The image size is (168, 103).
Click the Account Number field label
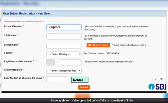click(x=13, y=26)
